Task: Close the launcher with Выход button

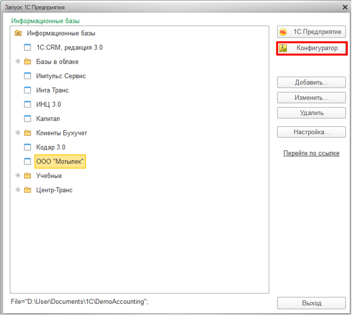Action: click(311, 303)
